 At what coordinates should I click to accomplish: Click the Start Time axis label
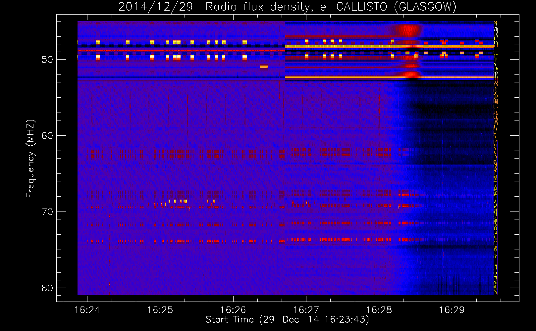(x=287, y=320)
